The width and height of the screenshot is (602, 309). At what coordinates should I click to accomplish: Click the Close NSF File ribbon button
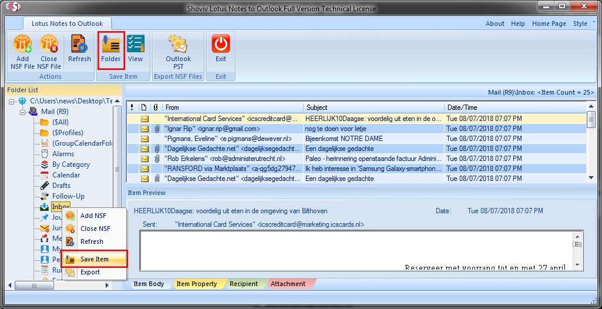[x=49, y=52]
